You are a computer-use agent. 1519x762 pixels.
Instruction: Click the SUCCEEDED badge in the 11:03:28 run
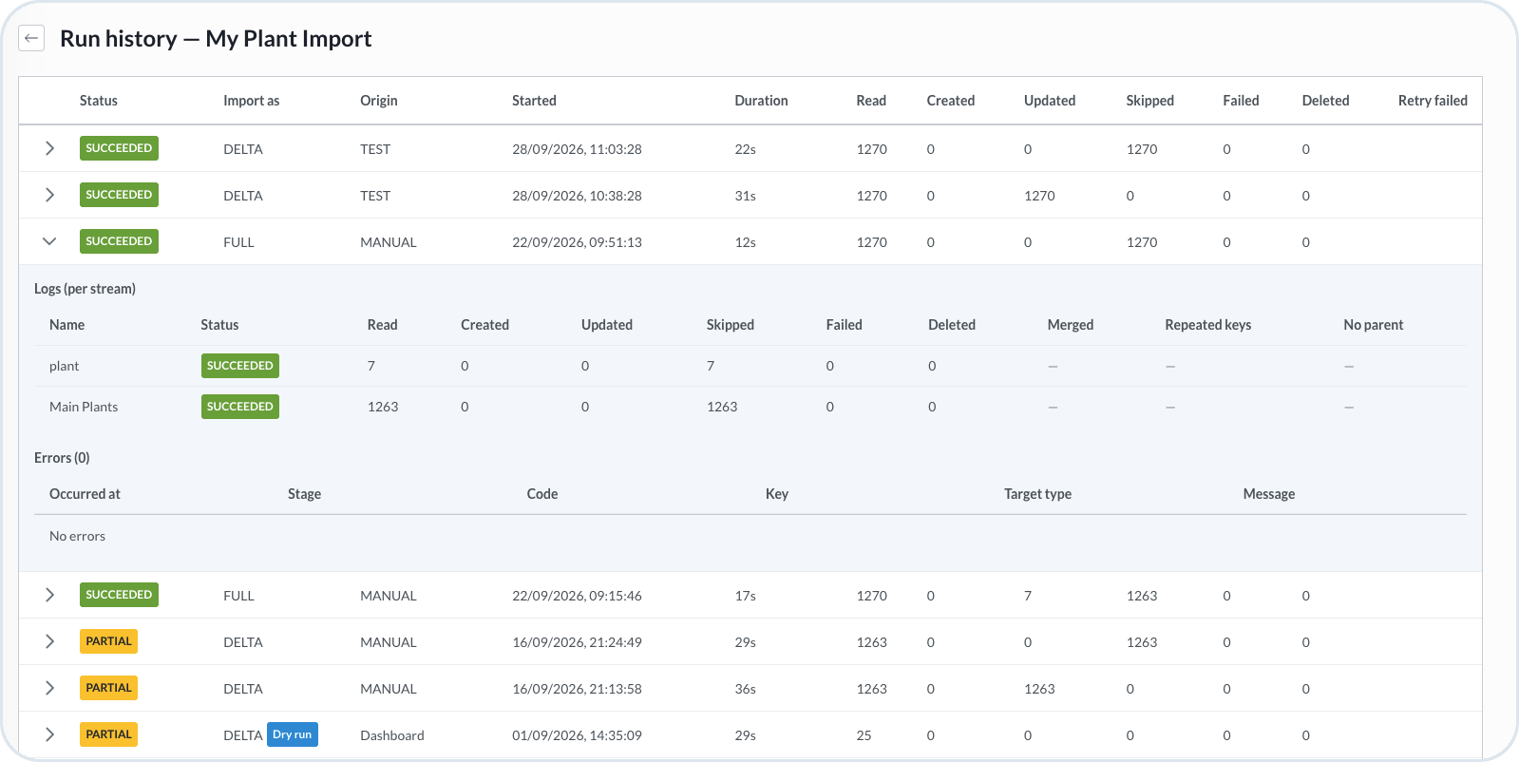click(x=119, y=148)
